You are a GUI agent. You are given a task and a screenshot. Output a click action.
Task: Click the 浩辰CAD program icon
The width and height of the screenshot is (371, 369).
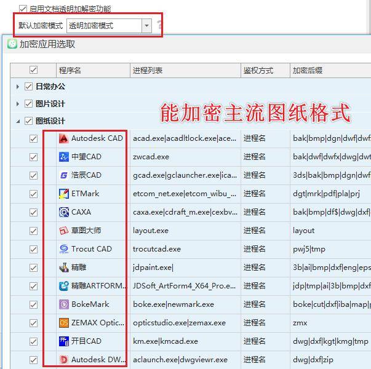(63, 175)
